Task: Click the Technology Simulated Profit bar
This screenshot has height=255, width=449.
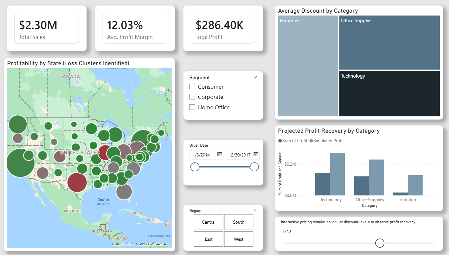Action: point(337,174)
